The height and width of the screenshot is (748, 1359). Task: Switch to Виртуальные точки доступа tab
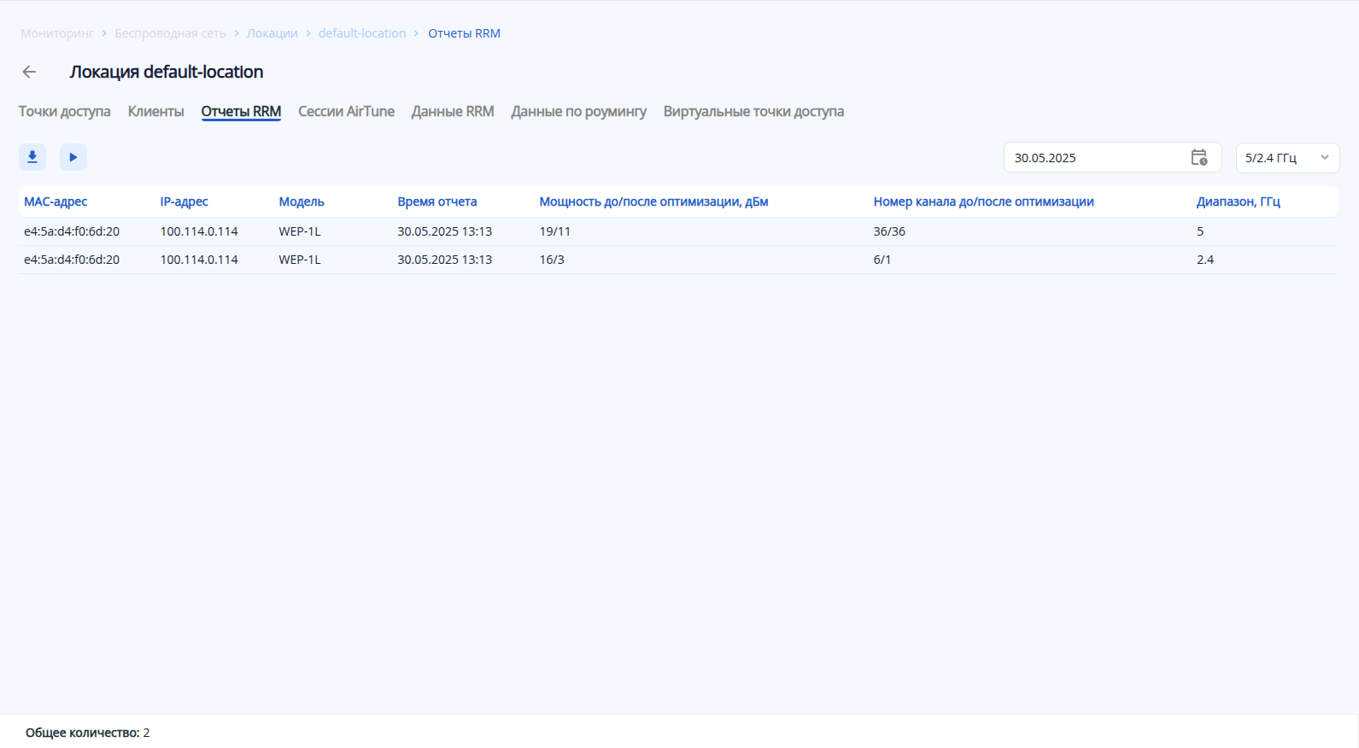point(753,112)
